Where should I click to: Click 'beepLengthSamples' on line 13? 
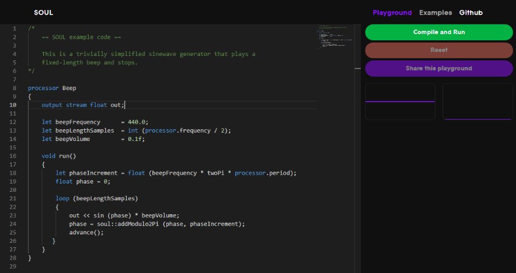click(x=85, y=130)
